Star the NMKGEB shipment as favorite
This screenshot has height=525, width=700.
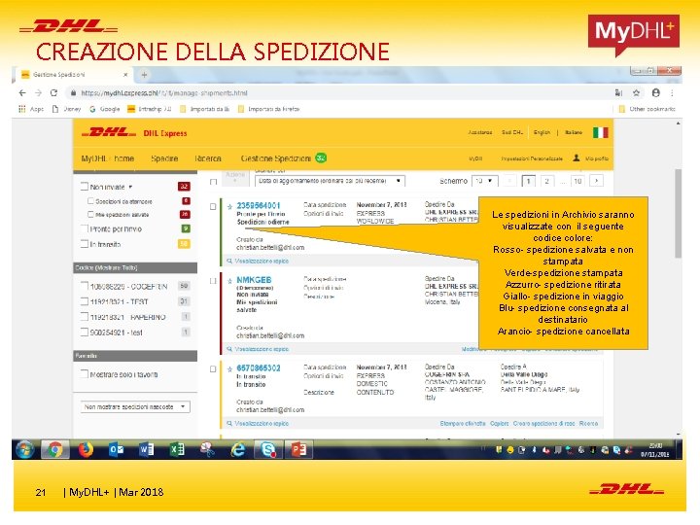[x=229, y=281]
